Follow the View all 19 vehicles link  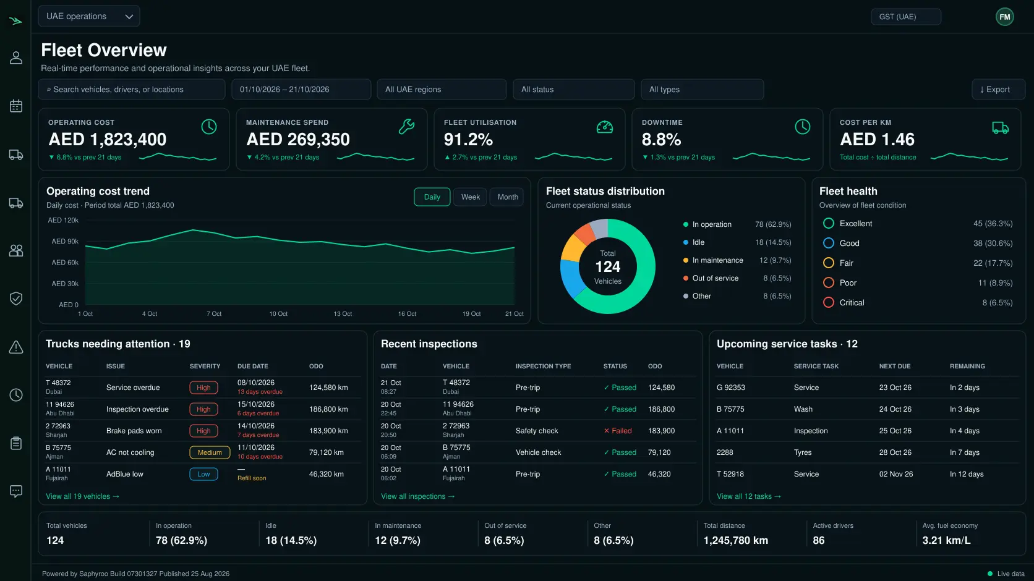tap(82, 496)
